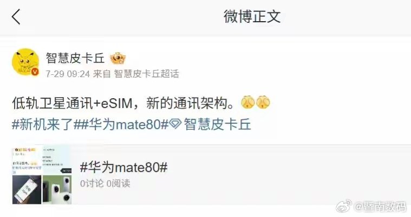Click the 7-29 09:24 post timestamp
The height and width of the screenshot is (217, 411).
coord(68,74)
